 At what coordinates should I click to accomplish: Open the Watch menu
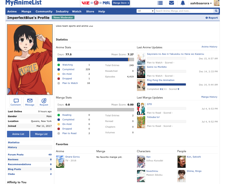(x=77, y=12)
